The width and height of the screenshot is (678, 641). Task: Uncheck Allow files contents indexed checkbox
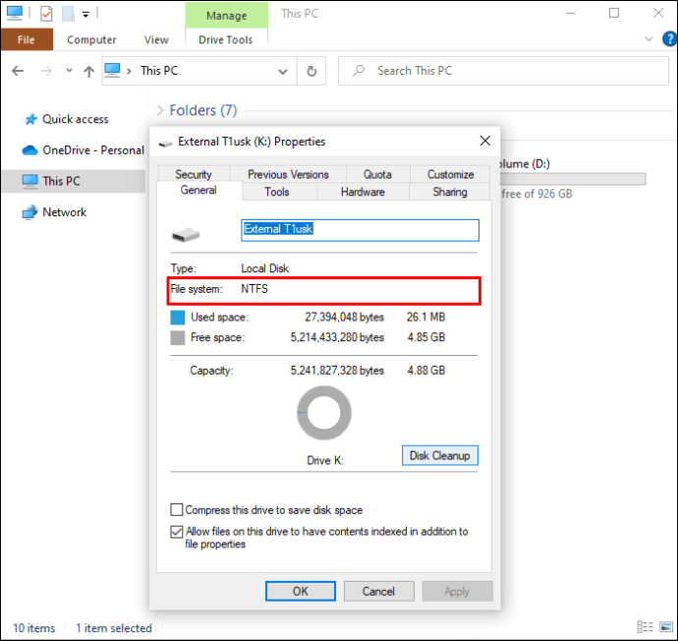[x=177, y=532]
